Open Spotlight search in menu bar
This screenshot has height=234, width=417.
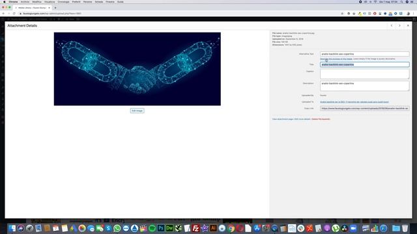[401, 2]
